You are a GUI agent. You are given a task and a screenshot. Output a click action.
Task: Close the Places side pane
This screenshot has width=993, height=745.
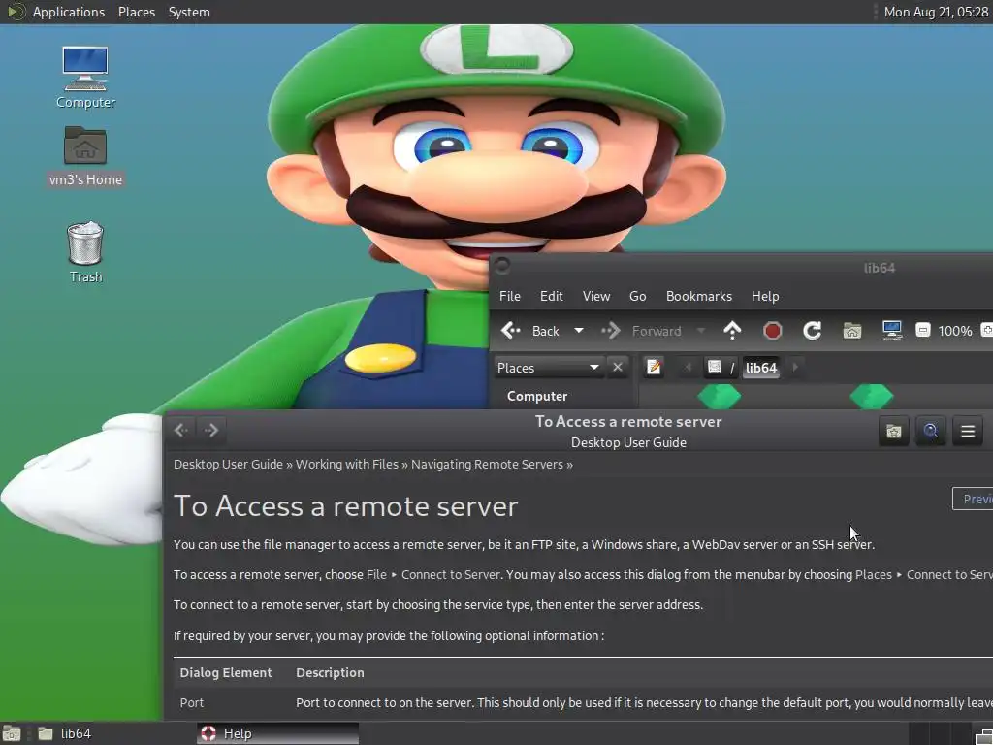pos(618,368)
